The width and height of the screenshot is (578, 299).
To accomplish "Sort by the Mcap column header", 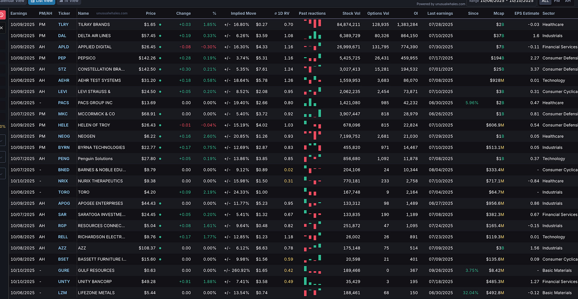I will coord(499,13).
